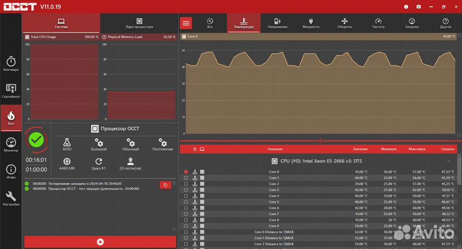Uncheck the Core 0 graph checkbox

(186, 172)
